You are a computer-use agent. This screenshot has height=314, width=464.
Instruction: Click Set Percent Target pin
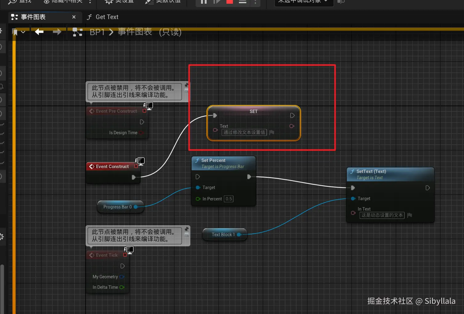198,187
